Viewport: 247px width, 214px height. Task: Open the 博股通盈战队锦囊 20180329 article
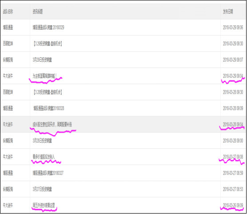coord(48,28)
